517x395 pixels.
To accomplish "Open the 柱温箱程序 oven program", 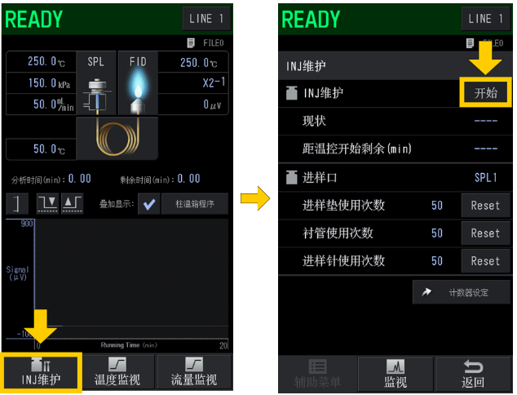I will [x=195, y=204].
